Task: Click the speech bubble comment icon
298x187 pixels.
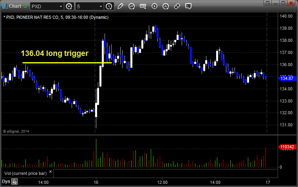Action: pos(188,6)
